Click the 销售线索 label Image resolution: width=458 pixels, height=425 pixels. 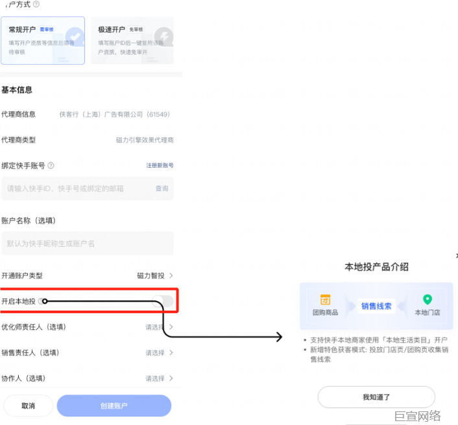click(376, 306)
